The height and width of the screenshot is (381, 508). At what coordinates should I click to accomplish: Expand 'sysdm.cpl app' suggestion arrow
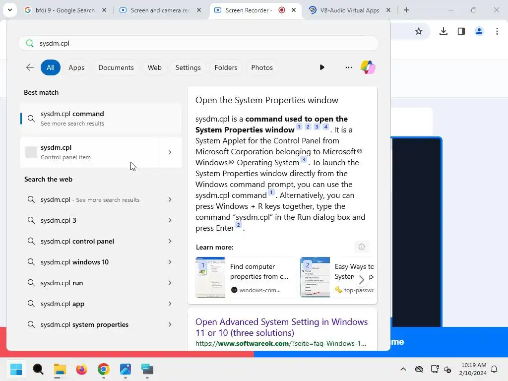click(170, 304)
